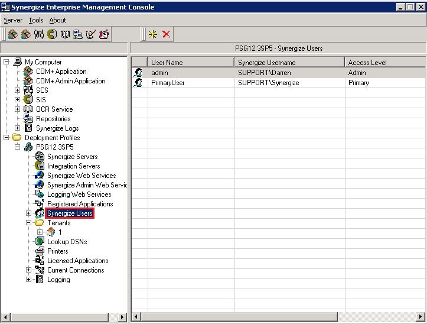Click tree pane scroll left arrow

pos(5,317)
